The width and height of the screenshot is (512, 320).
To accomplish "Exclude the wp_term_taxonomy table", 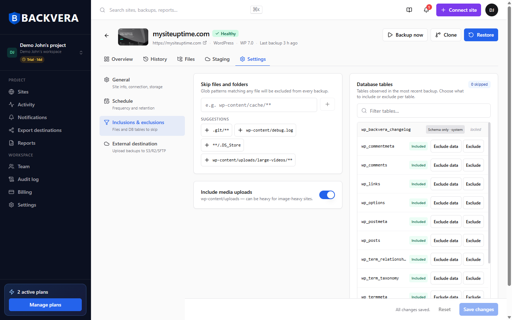I will tap(473, 278).
